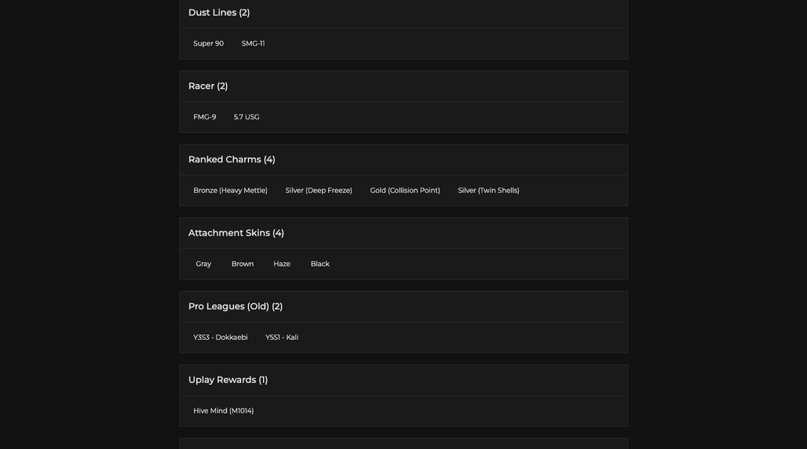
Task: Open the Y3S3 - Dokkaebi entry
Action: 221,338
